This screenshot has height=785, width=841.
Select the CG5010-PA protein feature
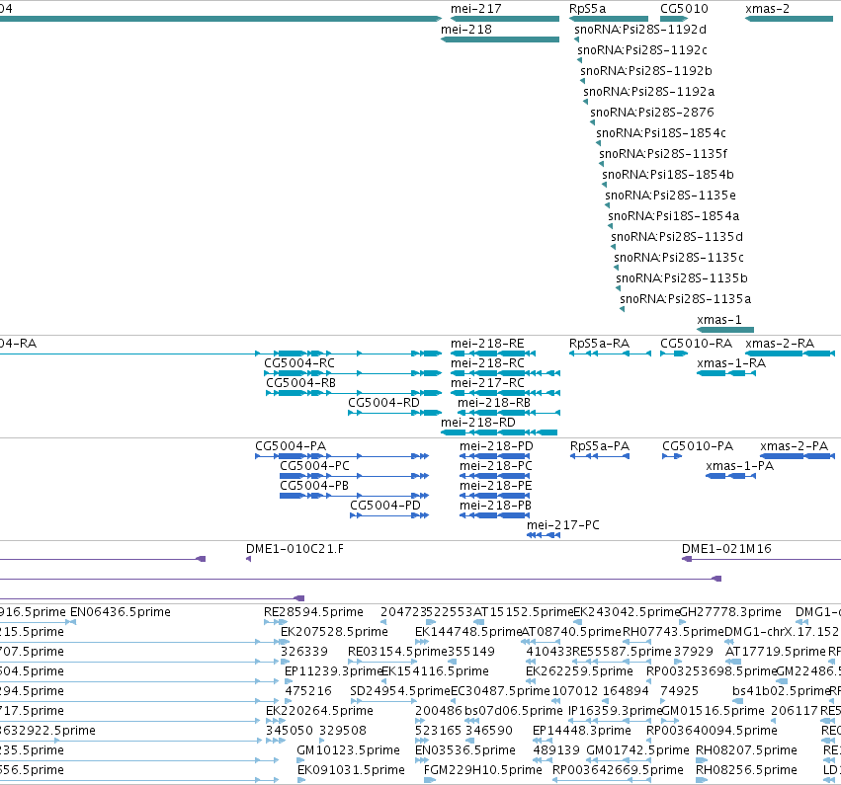click(672, 456)
